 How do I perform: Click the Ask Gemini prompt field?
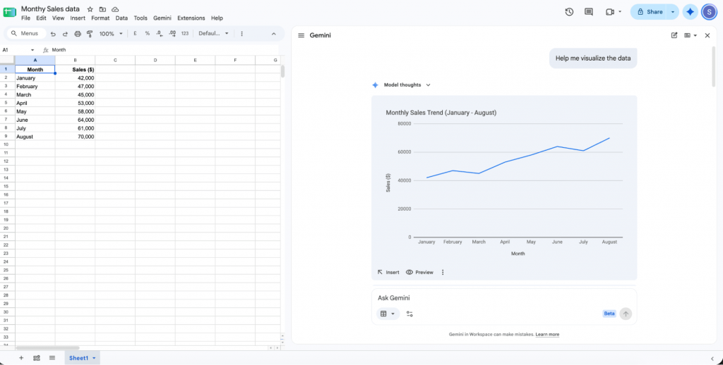[504, 298]
